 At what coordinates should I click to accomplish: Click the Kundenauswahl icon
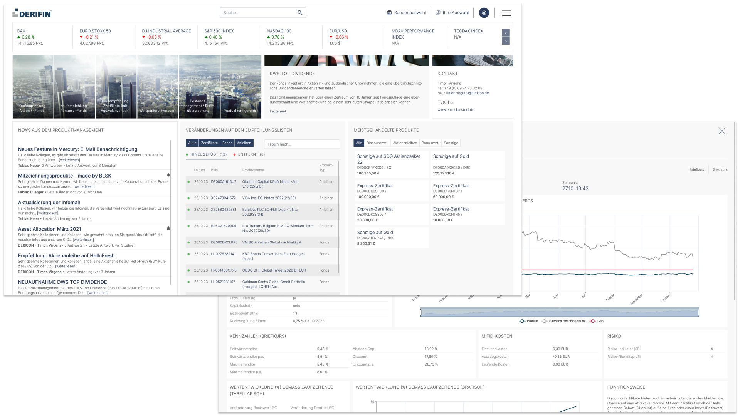point(389,13)
